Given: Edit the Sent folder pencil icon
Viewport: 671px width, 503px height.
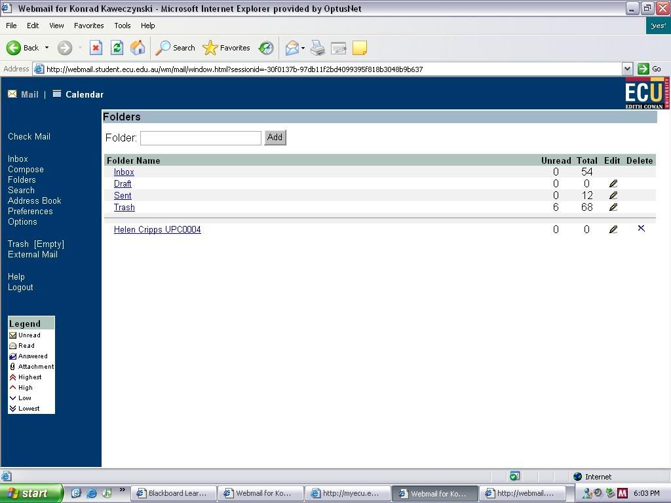Looking at the screenshot, I should coord(613,195).
